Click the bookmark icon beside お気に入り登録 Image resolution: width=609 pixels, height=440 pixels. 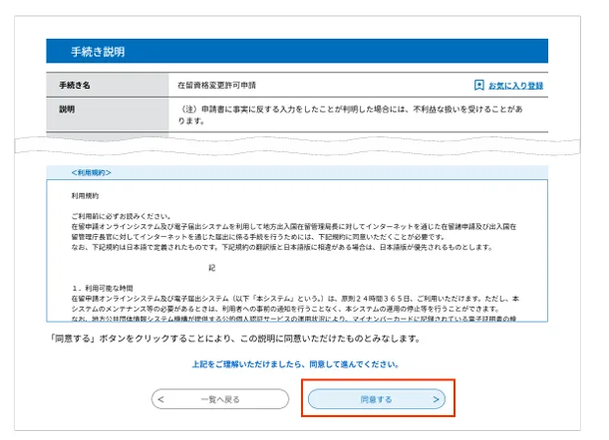tap(478, 85)
